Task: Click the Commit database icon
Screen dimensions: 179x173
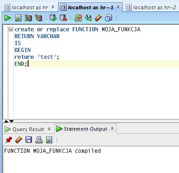Action: click(53, 18)
